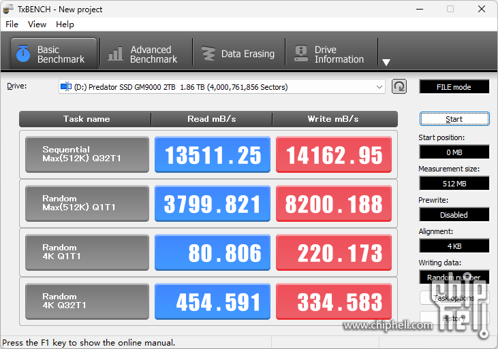Expand the toolbar overflow triangle arrow
This screenshot has width=498, height=349.
point(386,62)
